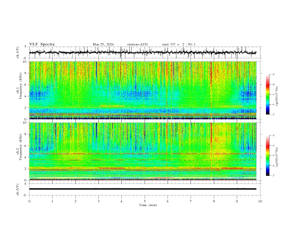The image size is (293, 226).
Task: Select the date text "Mar.25, 2024"
Action: click(x=103, y=44)
